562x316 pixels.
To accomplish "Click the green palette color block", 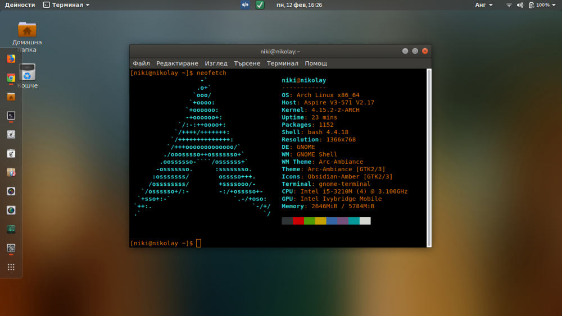I will tap(309, 221).
